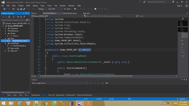
Task: Open Google Chrome from the taskbar
Action: [x=45, y=103]
